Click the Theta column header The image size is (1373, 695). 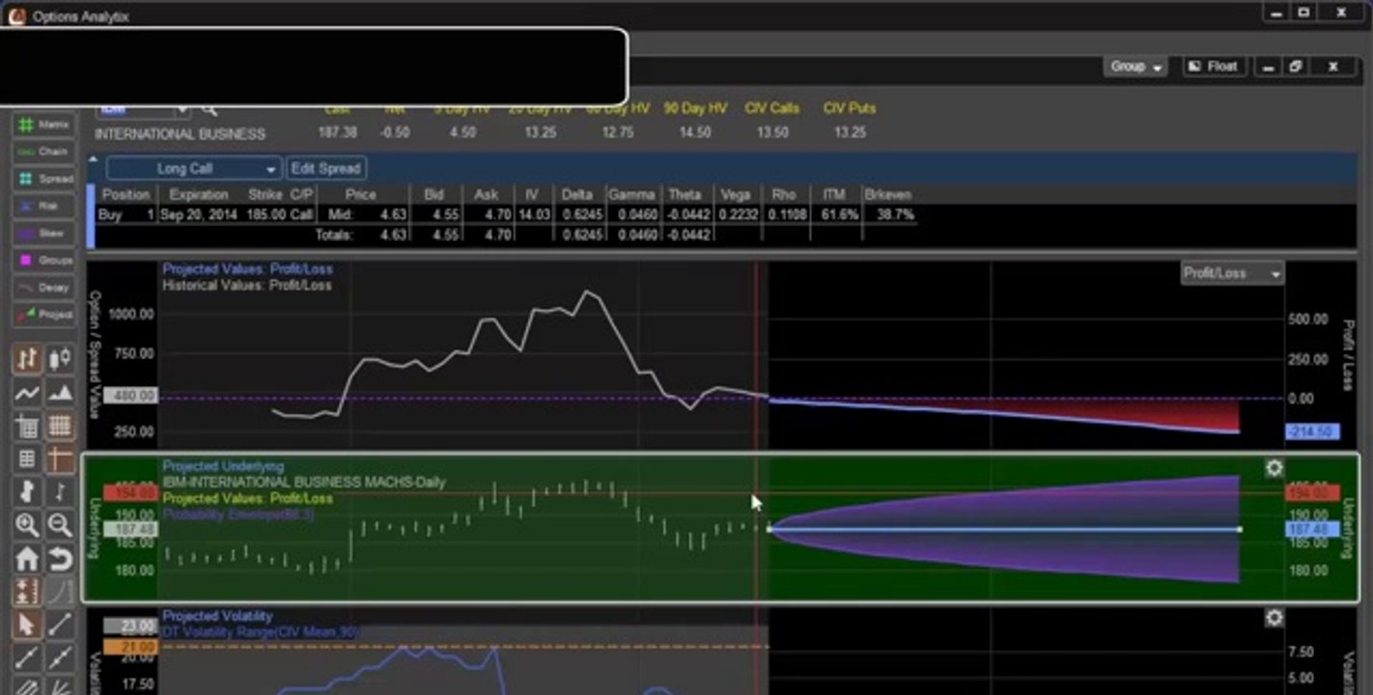685,194
